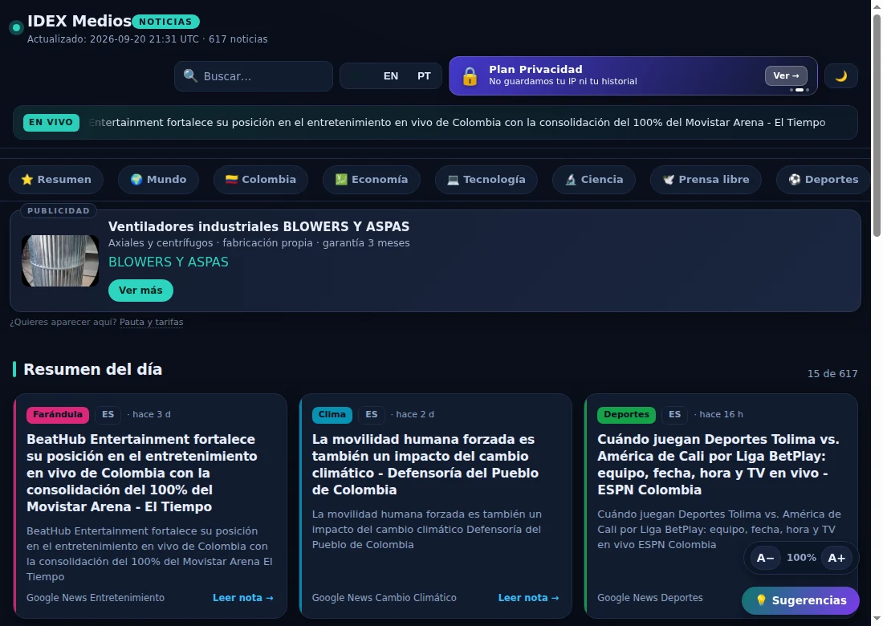Open the Tecnología tab
883x626 pixels.
point(486,180)
